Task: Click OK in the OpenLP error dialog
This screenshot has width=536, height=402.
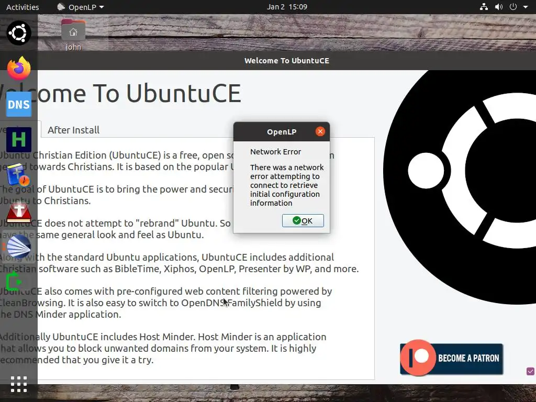Action: pos(303,220)
